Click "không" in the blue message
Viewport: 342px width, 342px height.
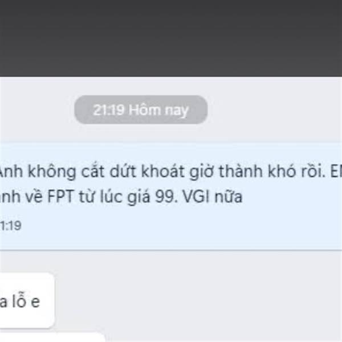point(52,172)
